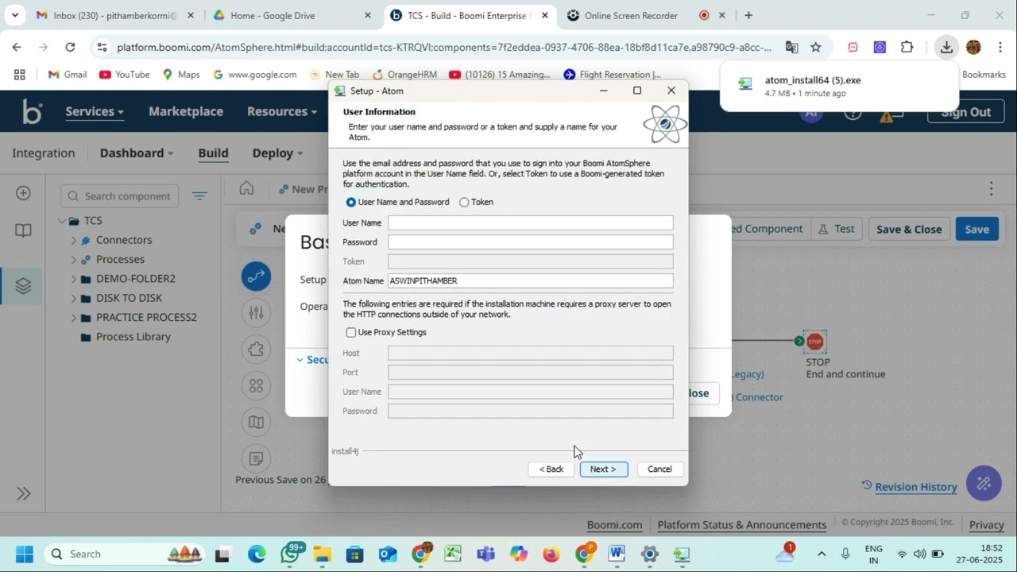This screenshot has height=572, width=1017.
Task: Click the Search component field
Action: 119,196
